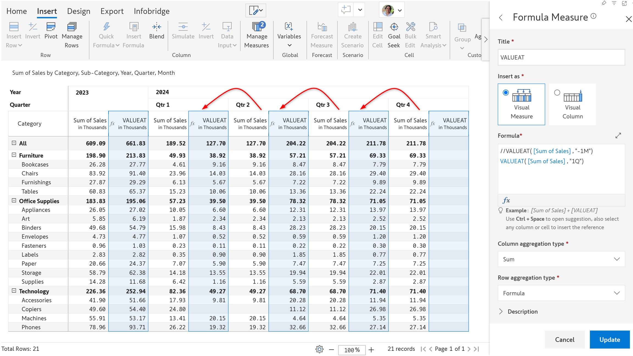Switch to the Design tab

click(x=79, y=11)
